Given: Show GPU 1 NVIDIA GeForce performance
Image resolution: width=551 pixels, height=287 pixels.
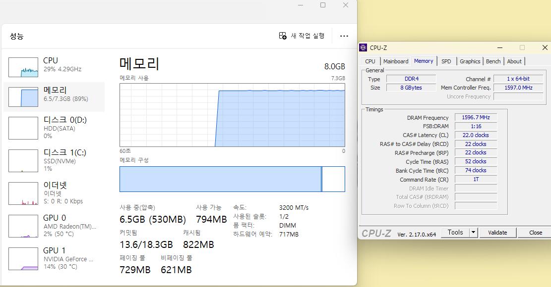Looking at the screenshot, I should point(23,259).
